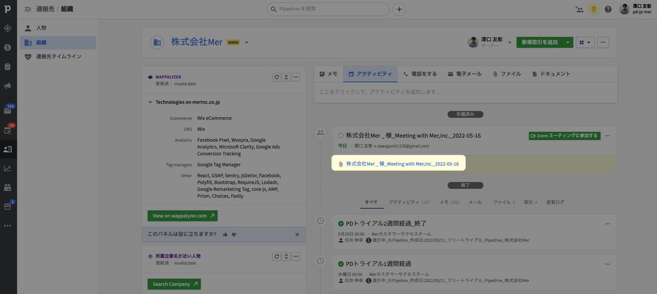The image size is (657, 294).
Task: Open the owner 澤口 友彰 dropdown
Action: [x=510, y=42]
